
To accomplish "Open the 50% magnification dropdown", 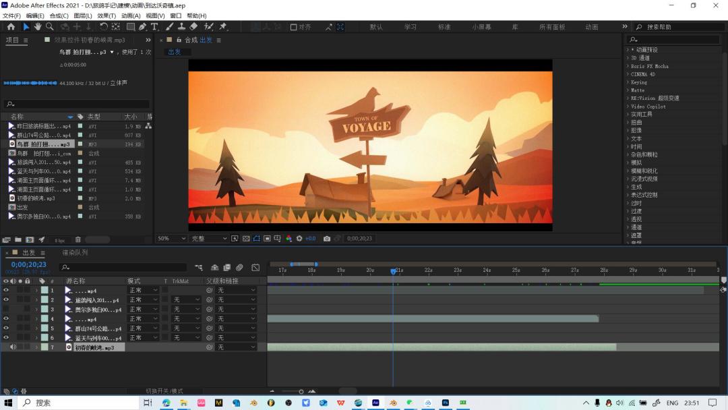I will click(x=171, y=239).
